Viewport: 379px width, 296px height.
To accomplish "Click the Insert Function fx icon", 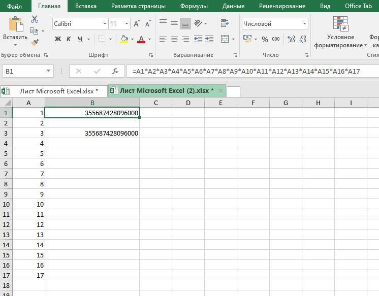I will 115,71.
